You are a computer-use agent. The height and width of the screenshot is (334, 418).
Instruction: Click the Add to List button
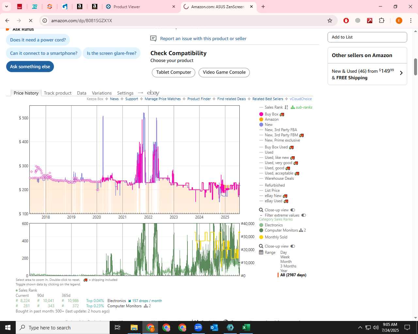tap(367, 37)
